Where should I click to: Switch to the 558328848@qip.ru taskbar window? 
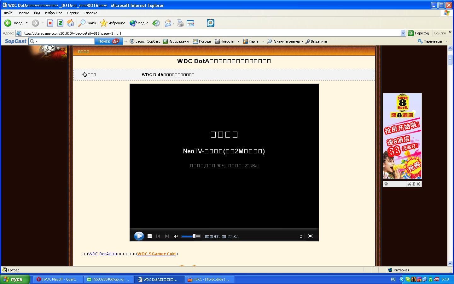click(109, 279)
